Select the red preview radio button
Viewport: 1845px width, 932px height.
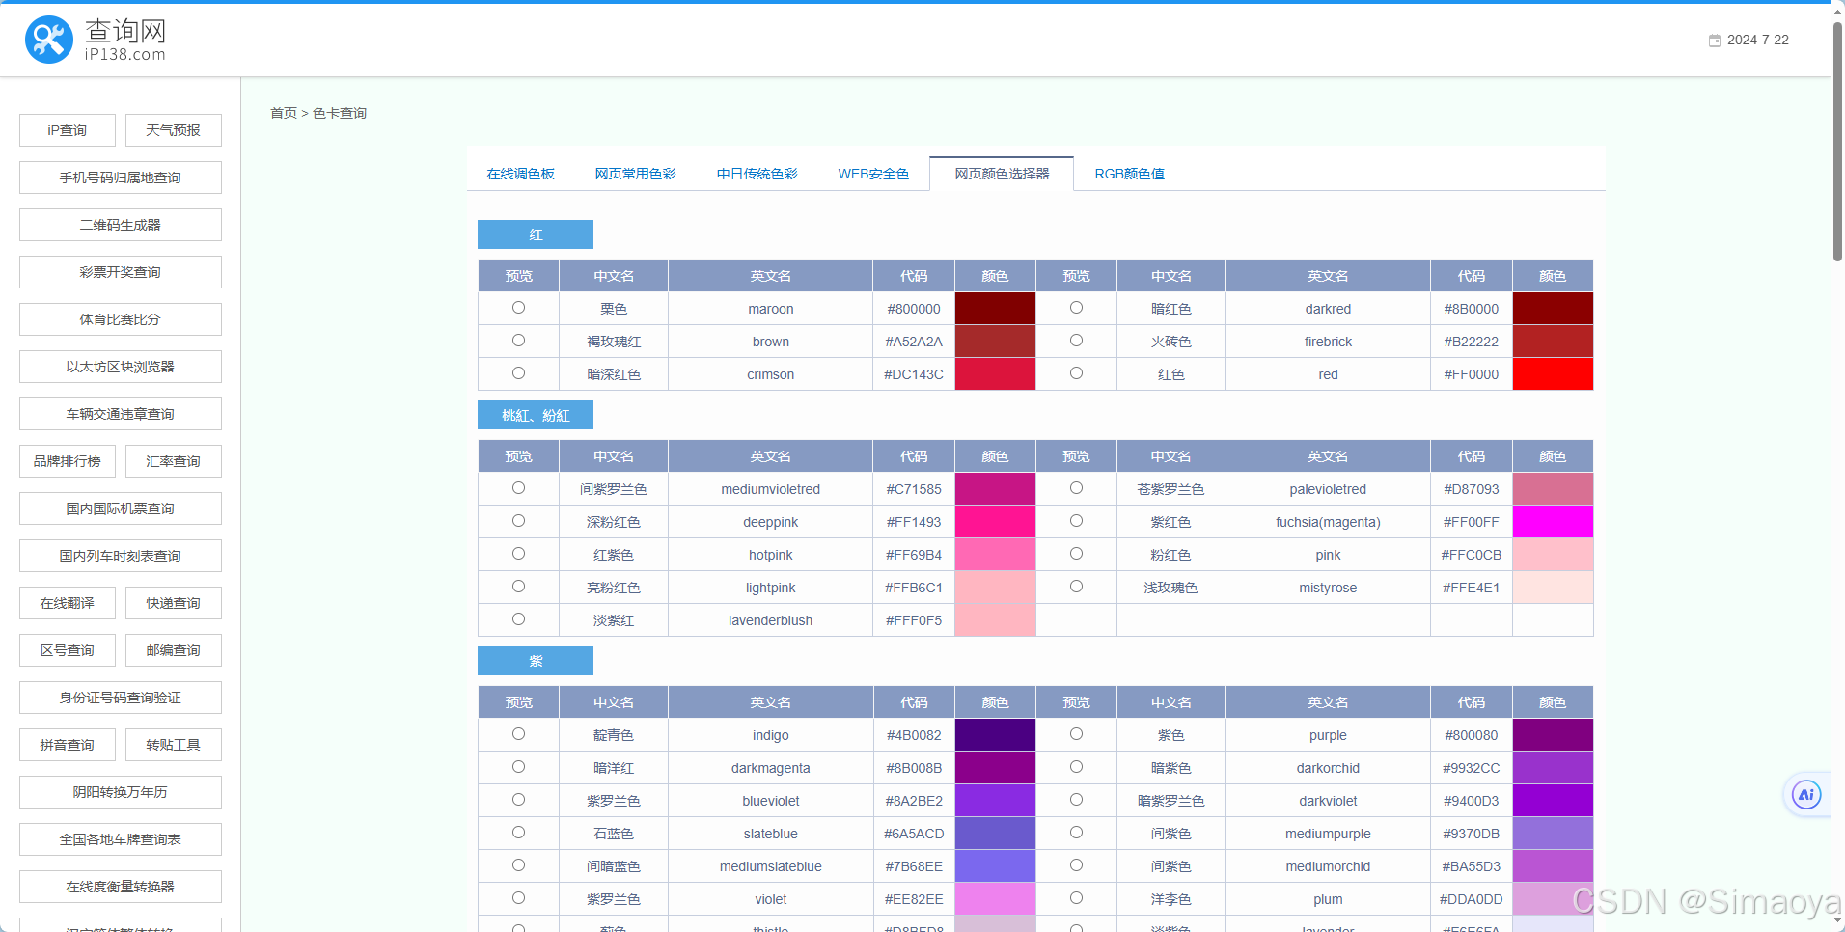click(x=1076, y=373)
